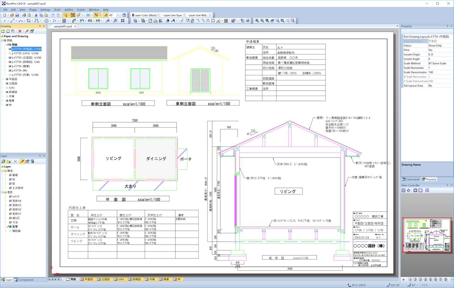Toggle visibility of 柱 layer
This screenshot has height=288, width=454.
(x=10, y=179)
